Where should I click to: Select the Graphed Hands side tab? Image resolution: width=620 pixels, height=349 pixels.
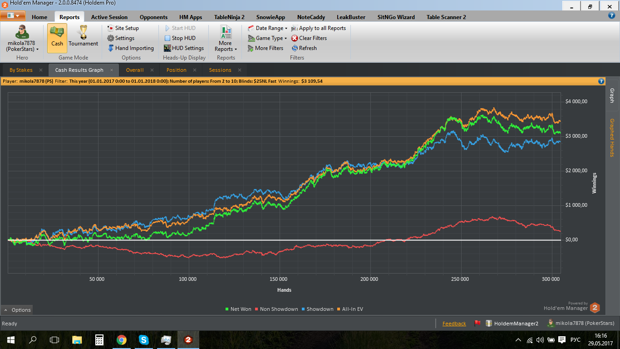612,138
